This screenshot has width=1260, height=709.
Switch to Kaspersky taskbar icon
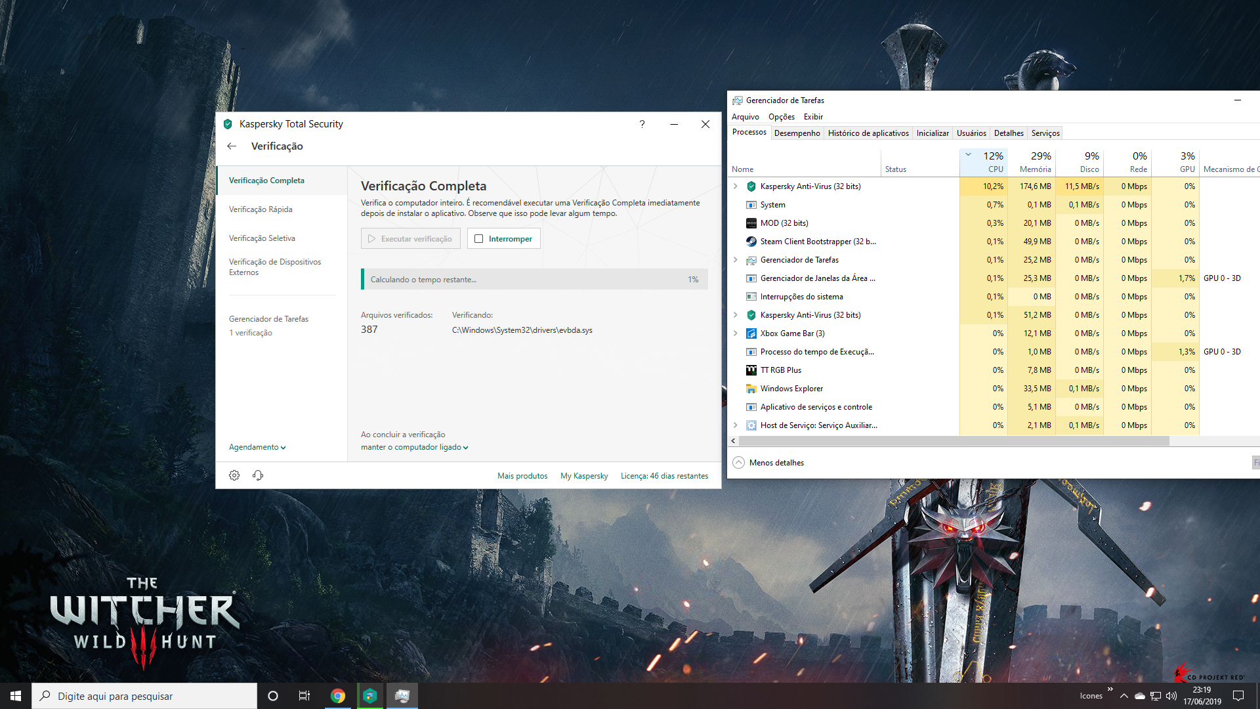point(370,696)
